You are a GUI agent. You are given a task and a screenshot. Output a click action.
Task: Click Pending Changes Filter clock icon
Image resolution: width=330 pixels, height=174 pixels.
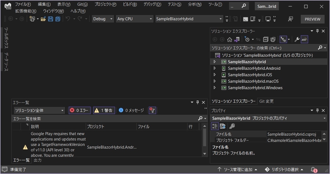point(247,39)
